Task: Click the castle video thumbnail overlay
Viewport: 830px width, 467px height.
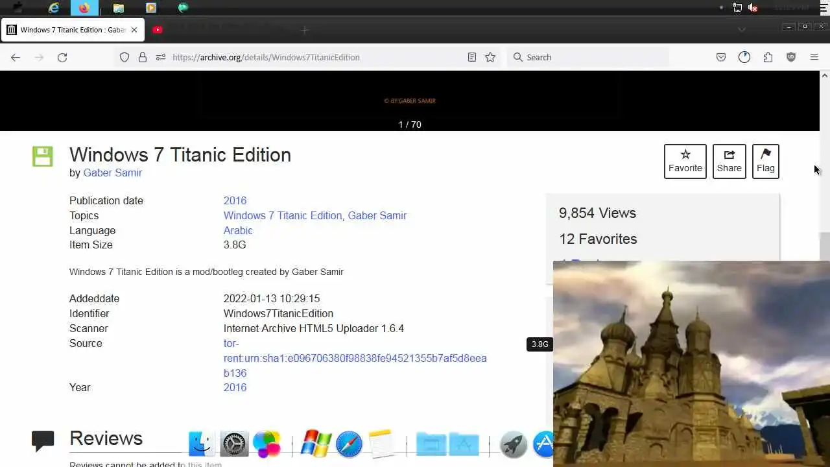Action: (x=691, y=364)
